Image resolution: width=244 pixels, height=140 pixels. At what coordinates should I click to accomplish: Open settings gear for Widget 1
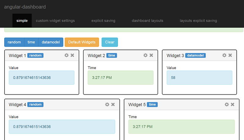[66, 55]
